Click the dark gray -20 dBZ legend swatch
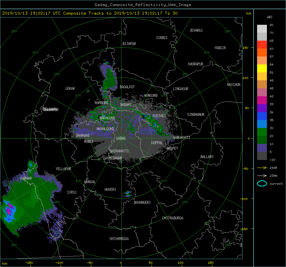 pyautogui.click(x=262, y=156)
